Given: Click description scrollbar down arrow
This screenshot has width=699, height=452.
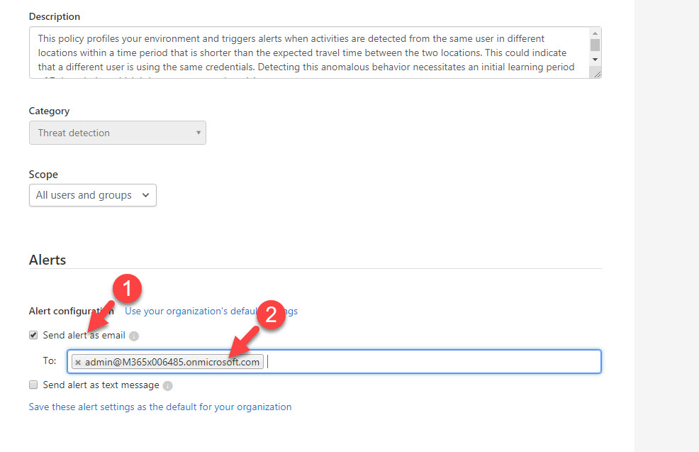Looking at the screenshot, I should [x=595, y=60].
